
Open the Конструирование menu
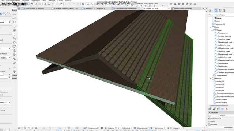click(13, 1)
